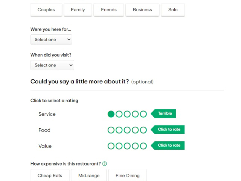Select the second Value rating bubble

(x=119, y=146)
